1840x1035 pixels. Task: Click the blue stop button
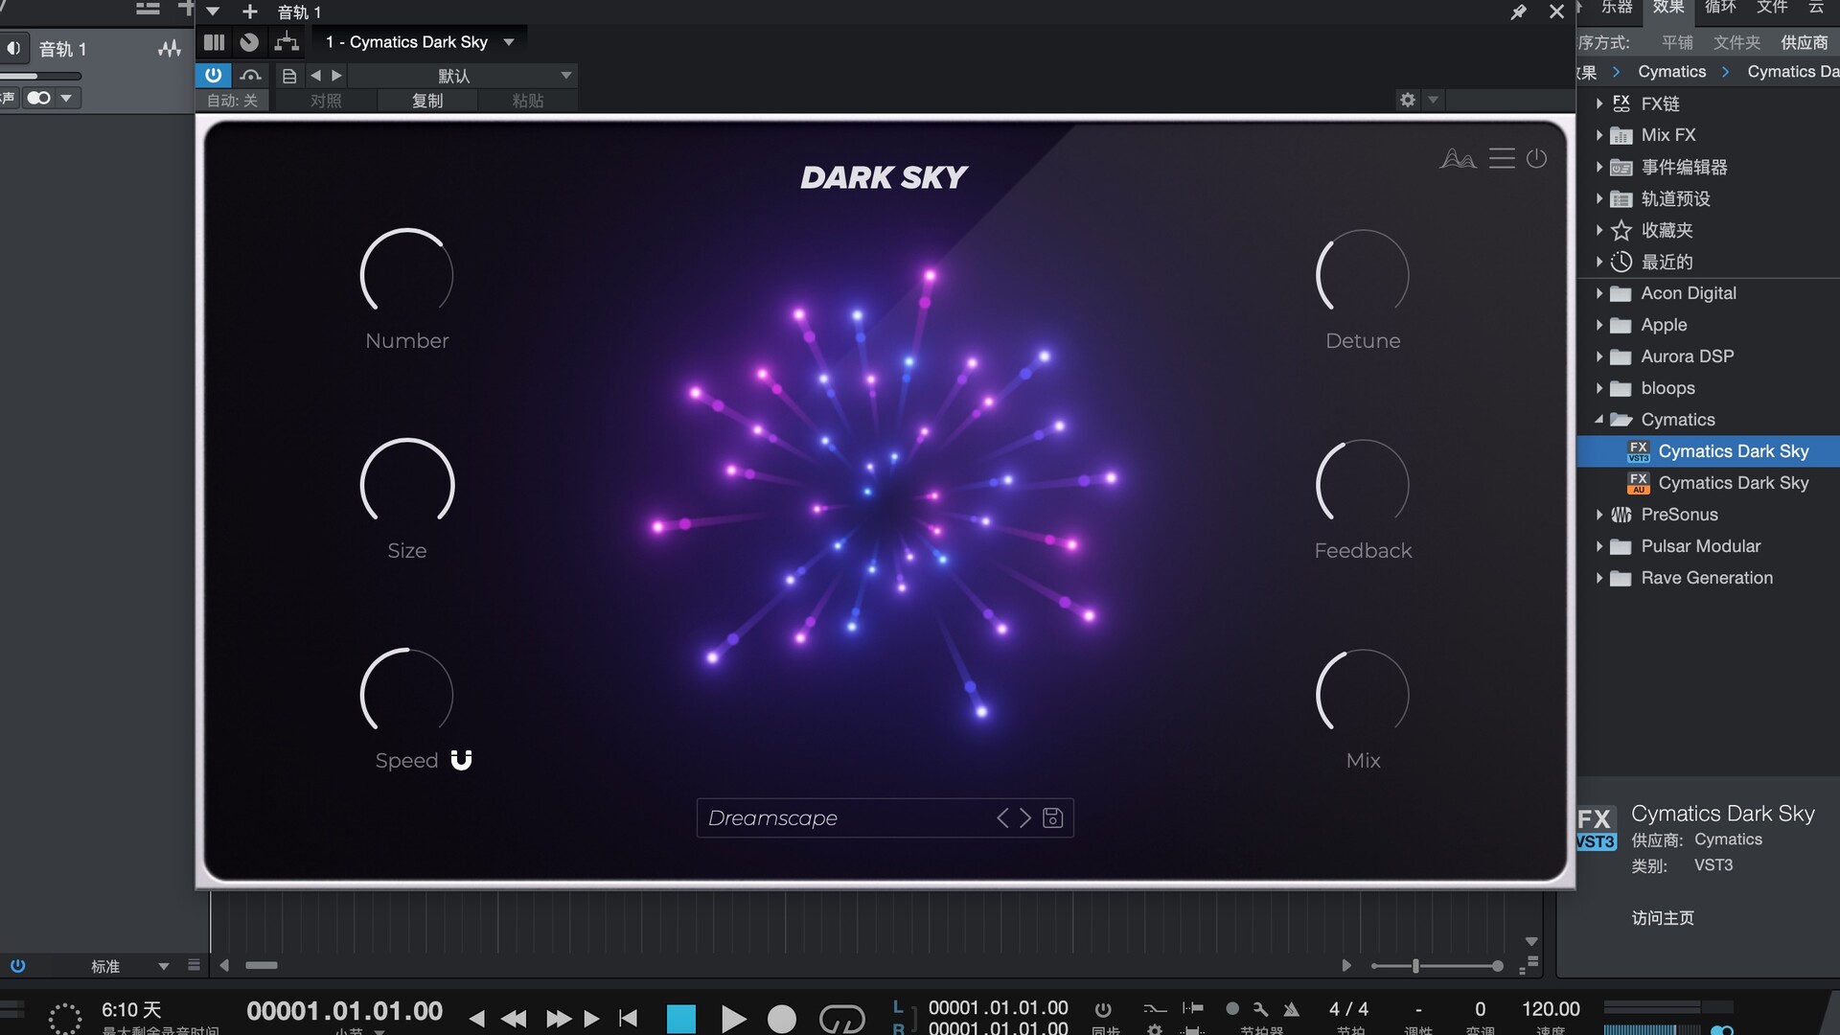[680, 1018]
